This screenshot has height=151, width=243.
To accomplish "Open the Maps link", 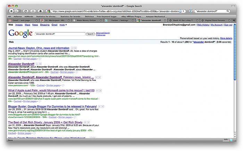I will 27,25.
